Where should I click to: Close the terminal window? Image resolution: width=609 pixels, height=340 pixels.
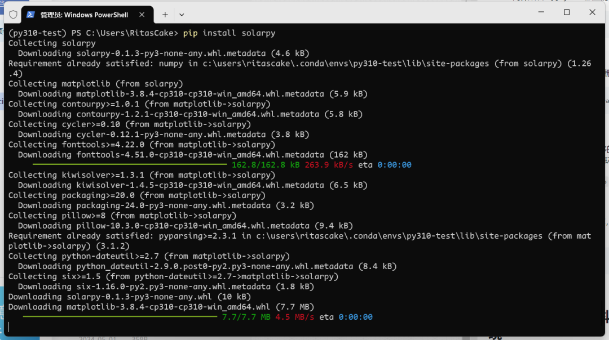click(593, 12)
